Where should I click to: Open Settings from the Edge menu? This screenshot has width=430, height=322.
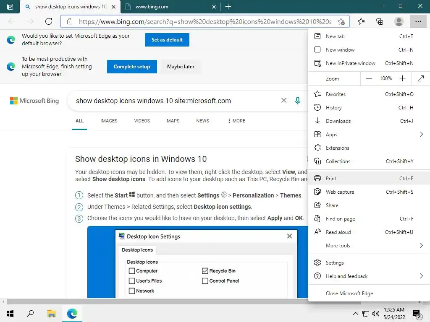pyautogui.click(x=369, y=262)
